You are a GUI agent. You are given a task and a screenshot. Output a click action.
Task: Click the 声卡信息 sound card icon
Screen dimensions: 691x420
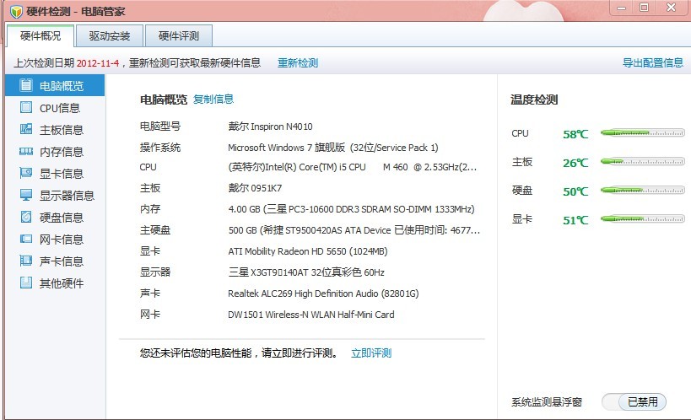[26, 261]
